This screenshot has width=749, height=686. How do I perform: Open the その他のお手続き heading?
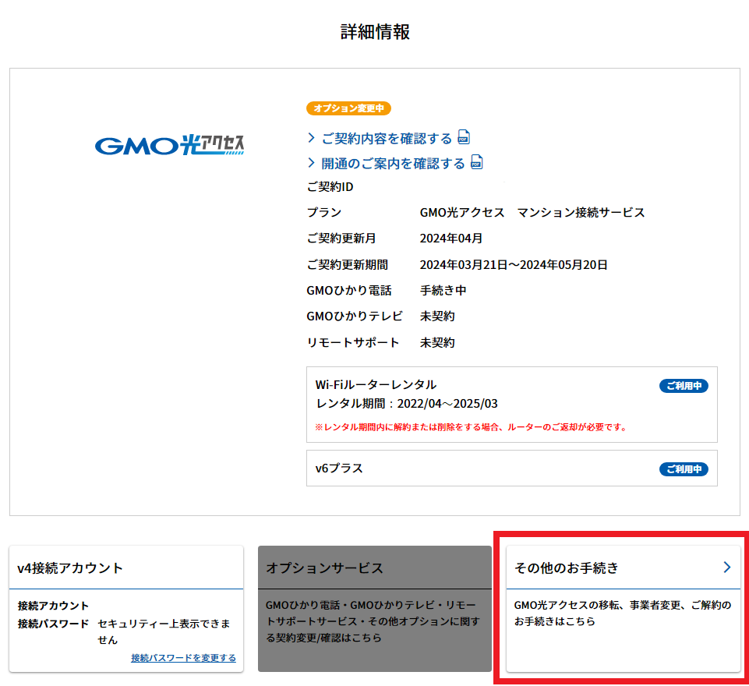coord(567,568)
